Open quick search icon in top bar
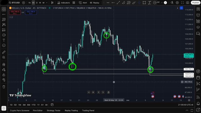201x113 pixels. click(x=172, y=3)
